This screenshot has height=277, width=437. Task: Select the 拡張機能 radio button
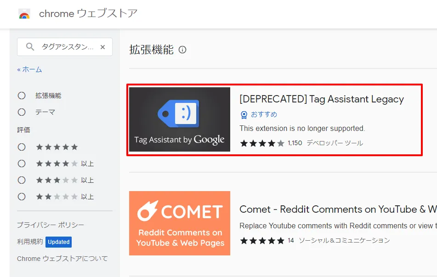pyautogui.click(x=22, y=96)
